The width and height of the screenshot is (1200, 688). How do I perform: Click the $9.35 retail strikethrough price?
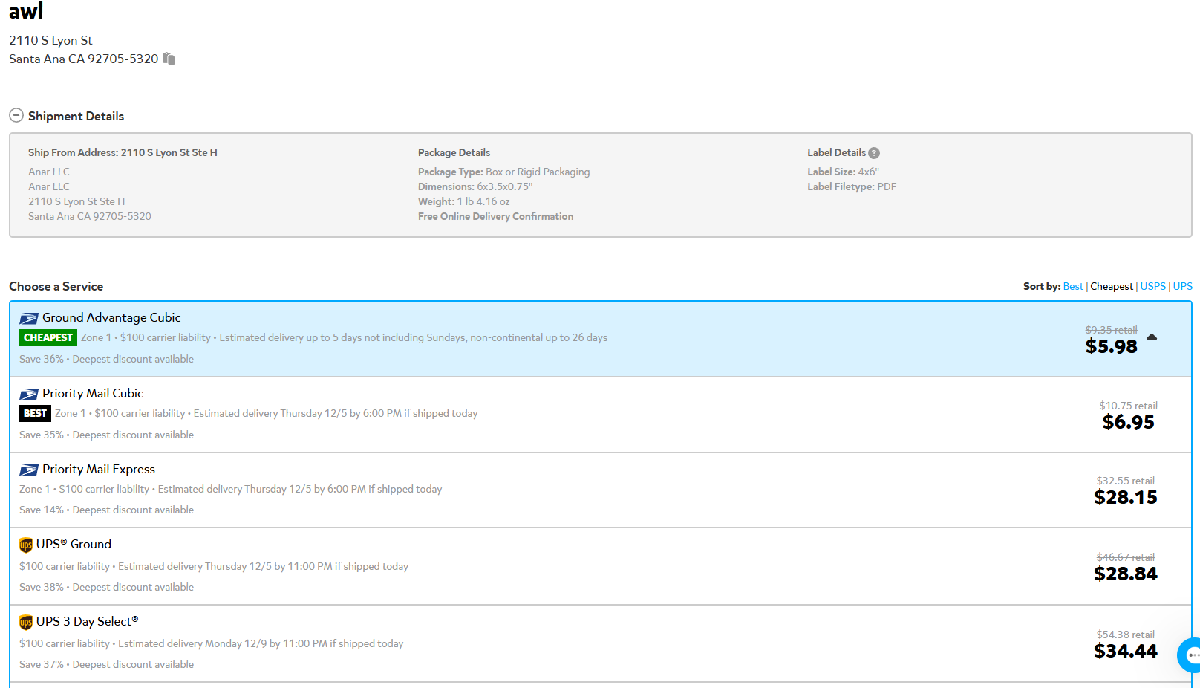click(x=1111, y=330)
